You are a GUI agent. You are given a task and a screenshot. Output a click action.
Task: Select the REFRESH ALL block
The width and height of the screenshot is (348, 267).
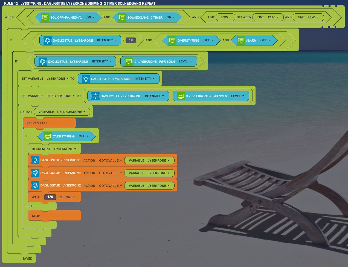pos(37,123)
